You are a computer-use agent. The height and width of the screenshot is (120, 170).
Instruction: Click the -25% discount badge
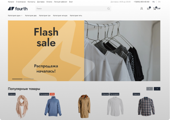pos(52,94)
